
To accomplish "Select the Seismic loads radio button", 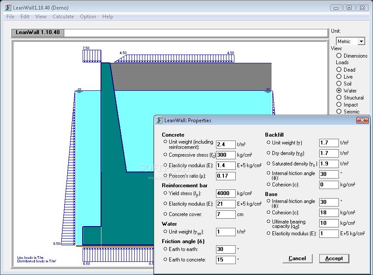I will tap(339, 111).
